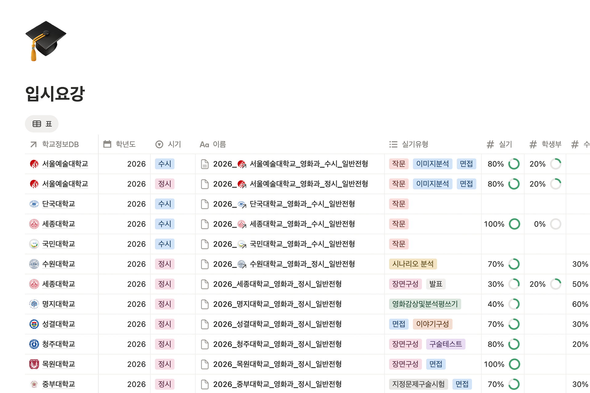Open page icon of 중부대학교_영화과_정시 entry
Viewport: 590px width, 393px height.
[205, 384]
